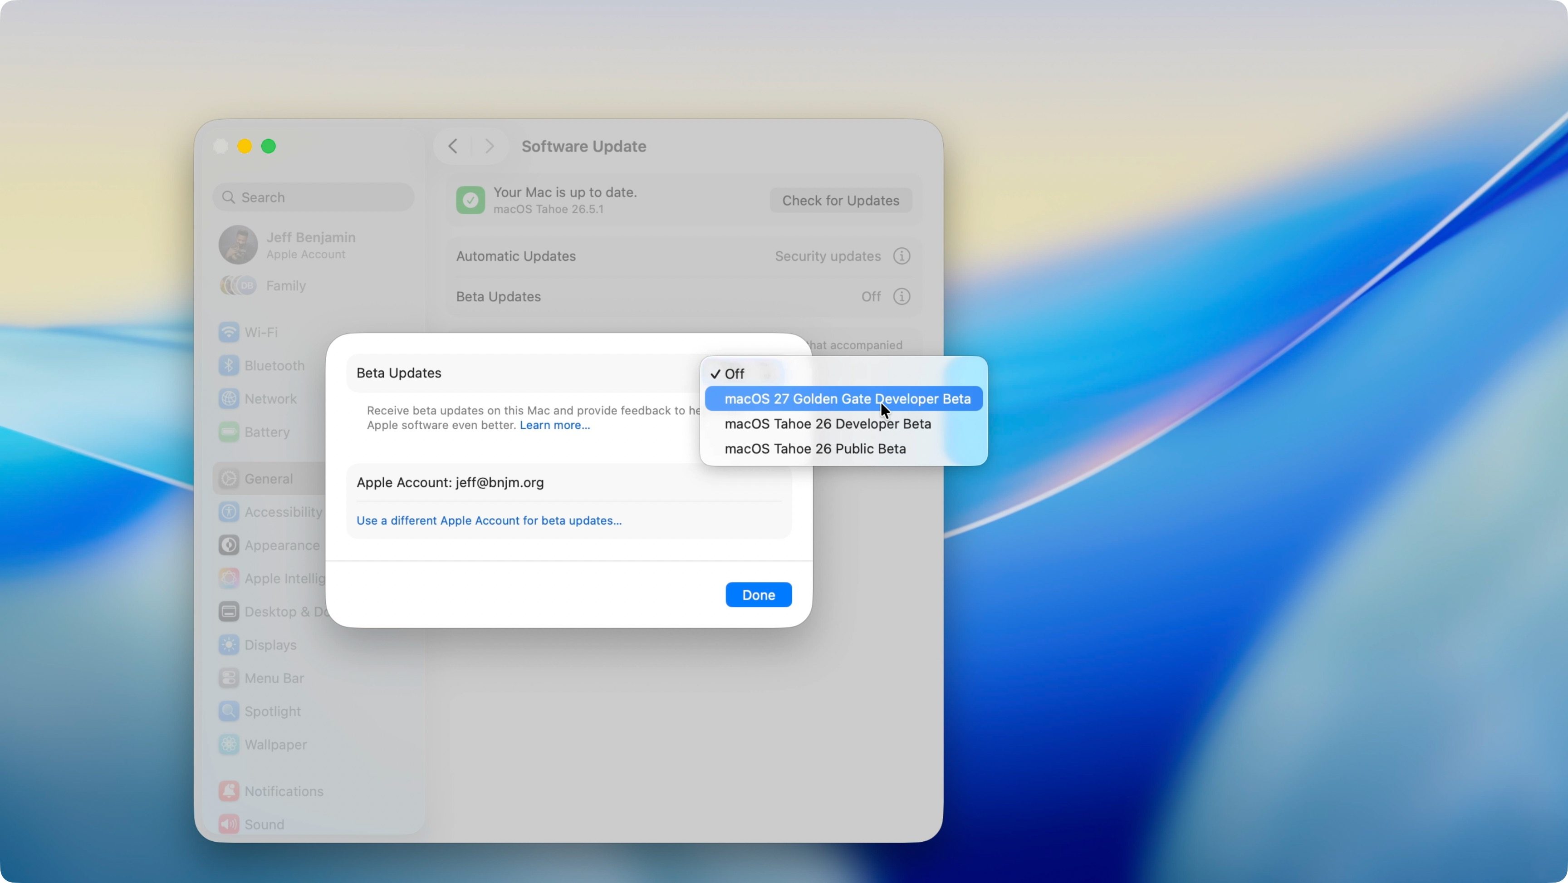1568x883 pixels.
Task: Click 'Appearance' label in sidebar
Action: (283, 545)
